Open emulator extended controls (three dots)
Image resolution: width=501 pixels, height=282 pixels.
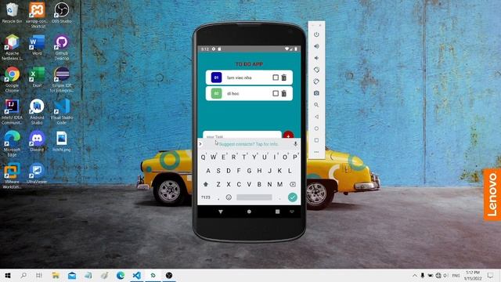pyautogui.click(x=316, y=152)
